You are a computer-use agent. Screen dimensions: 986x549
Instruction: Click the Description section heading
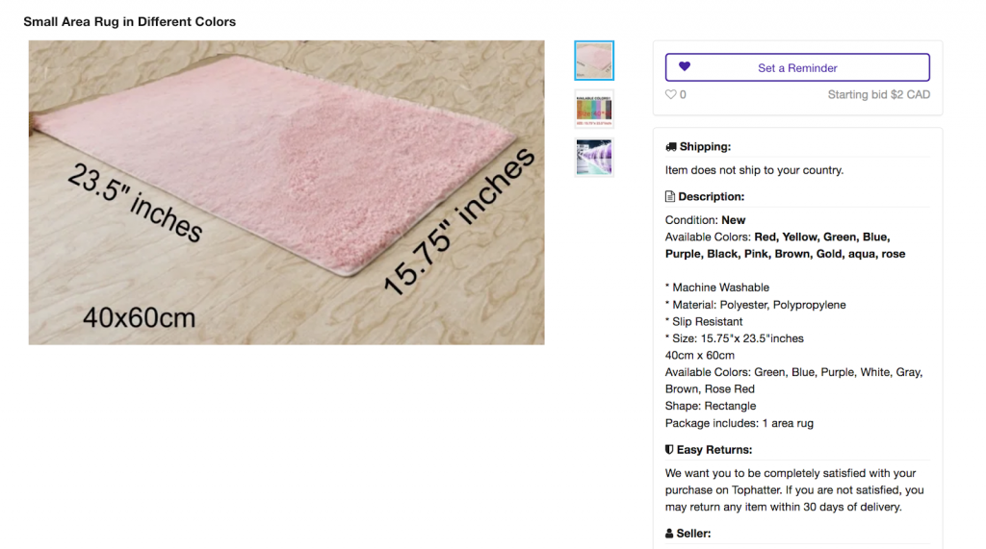click(712, 196)
